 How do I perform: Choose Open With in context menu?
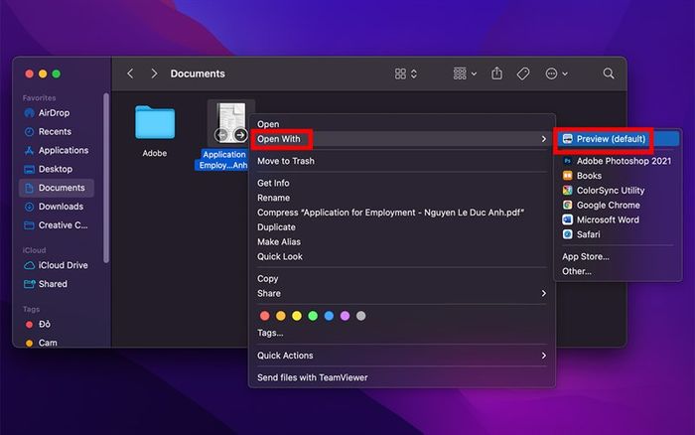[401, 139]
